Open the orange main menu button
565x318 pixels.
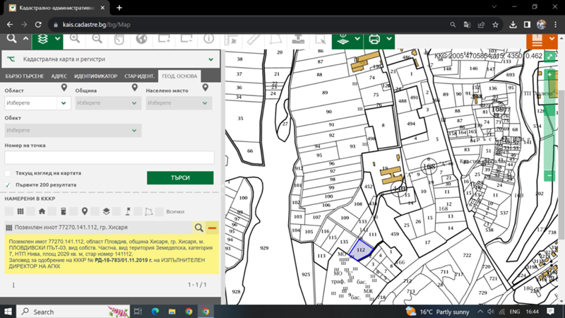(537, 40)
